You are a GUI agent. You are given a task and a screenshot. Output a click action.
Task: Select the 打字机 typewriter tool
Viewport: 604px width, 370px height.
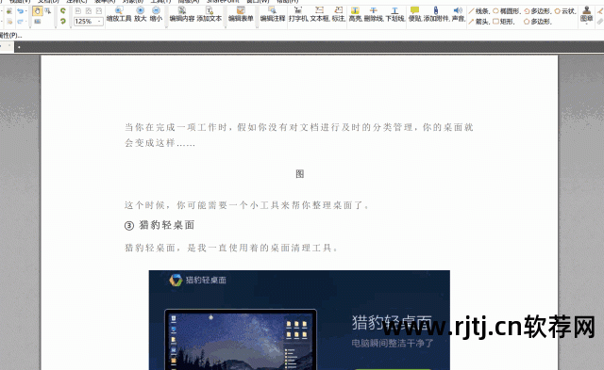pyautogui.click(x=298, y=14)
